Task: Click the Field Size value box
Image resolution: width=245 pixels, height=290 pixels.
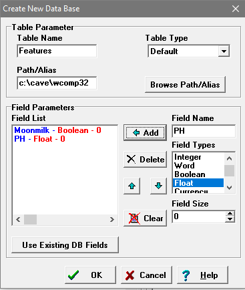Action: [199, 216]
